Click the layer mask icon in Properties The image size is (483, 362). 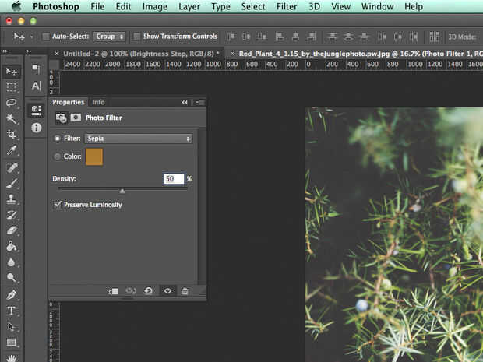76,118
